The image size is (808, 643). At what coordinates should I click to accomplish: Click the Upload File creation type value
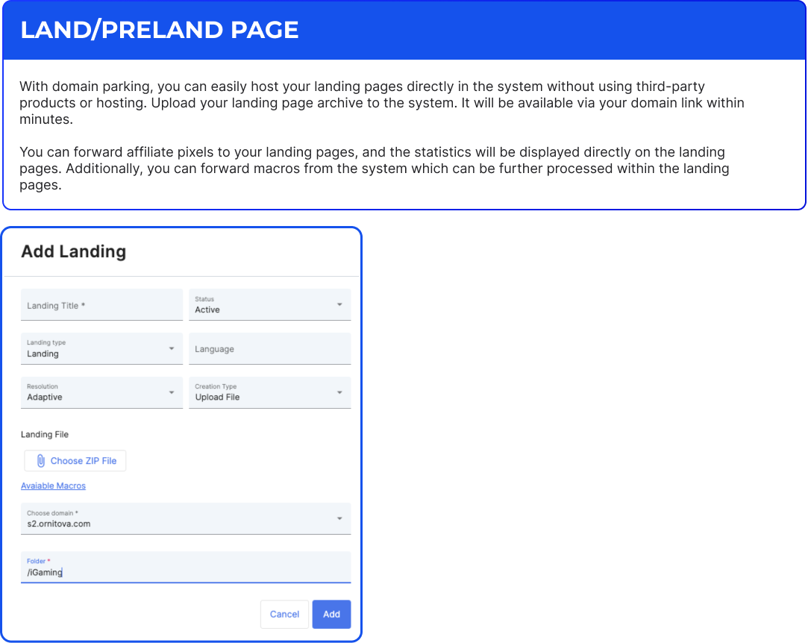pos(217,398)
